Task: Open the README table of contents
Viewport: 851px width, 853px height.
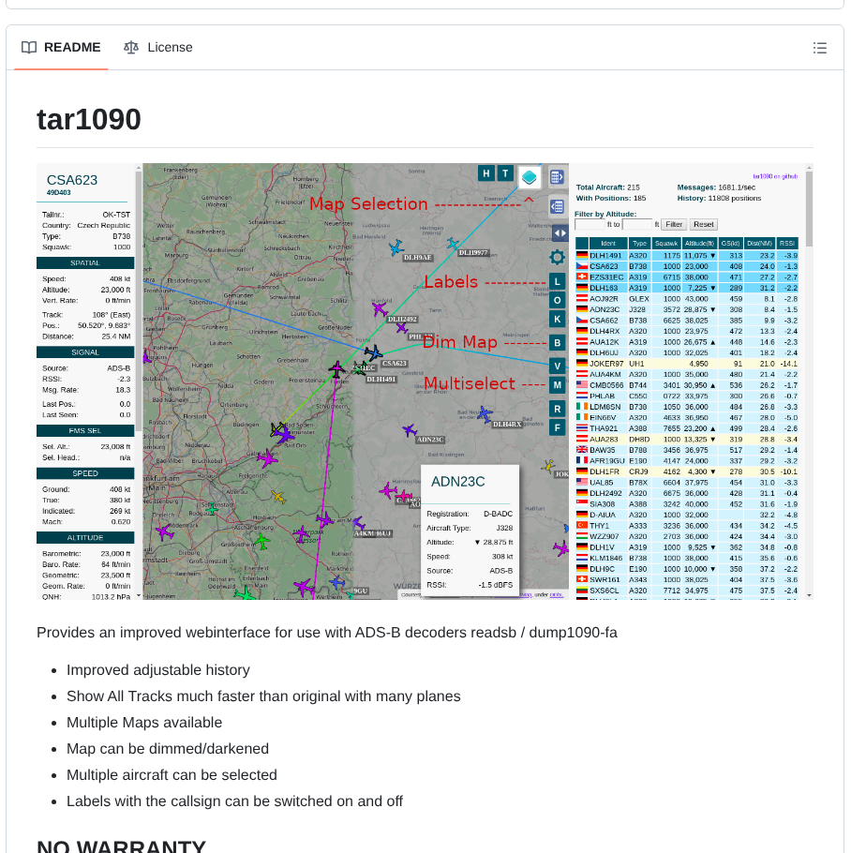Action: coord(819,47)
